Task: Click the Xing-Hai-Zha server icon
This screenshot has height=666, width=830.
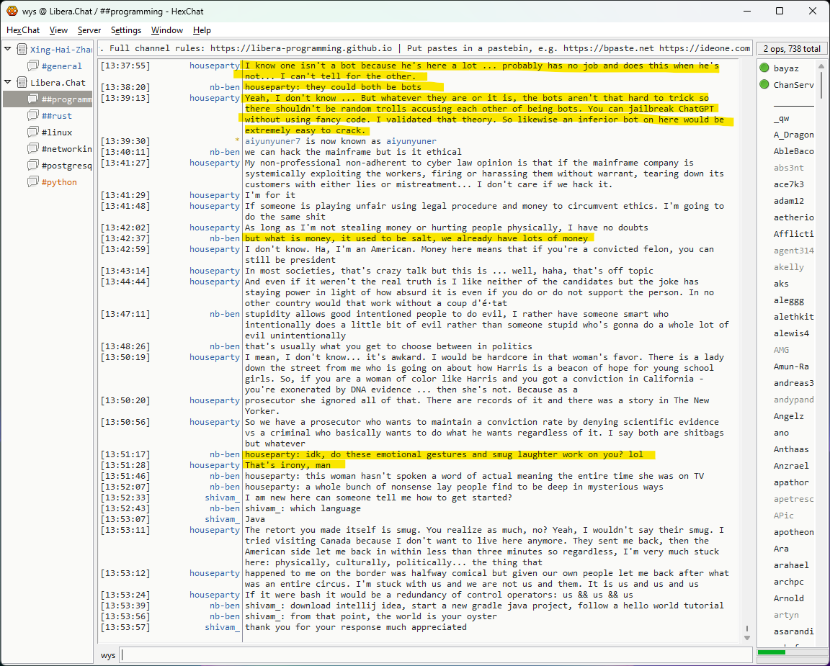Action: [x=22, y=50]
